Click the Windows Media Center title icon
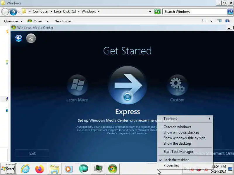This screenshot has height=175, width=234. tap(13, 27)
